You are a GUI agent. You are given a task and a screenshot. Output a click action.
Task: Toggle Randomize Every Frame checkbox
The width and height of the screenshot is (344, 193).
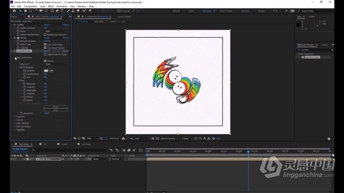(45, 35)
